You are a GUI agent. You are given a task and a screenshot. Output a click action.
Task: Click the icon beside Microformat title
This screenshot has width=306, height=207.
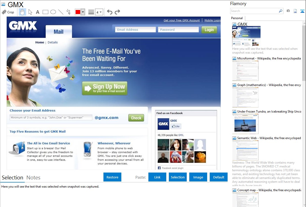pyautogui.click(x=234, y=58)
